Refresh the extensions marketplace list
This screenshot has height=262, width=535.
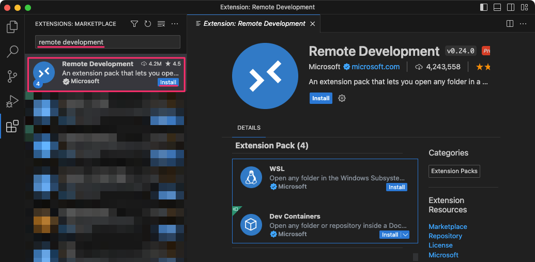coord(148,24)
